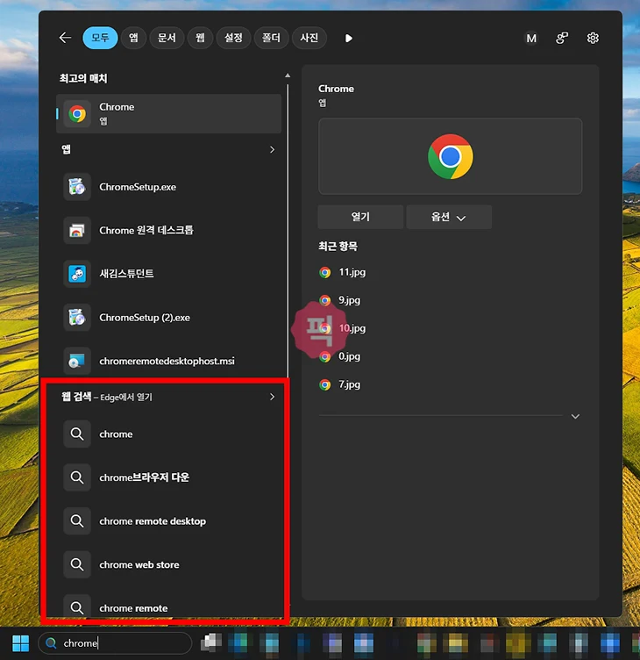Screen dimensions: 640x660
Task: Open Chrome 원격 데스크톱 result
Action: pyautogui.click(x=168, y=230)
